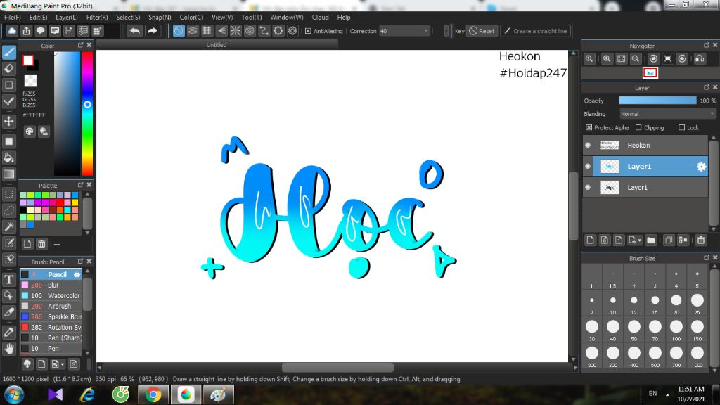Select the Hand pan tool
Viewport: 720px width, 405px height.
point(8,349)
